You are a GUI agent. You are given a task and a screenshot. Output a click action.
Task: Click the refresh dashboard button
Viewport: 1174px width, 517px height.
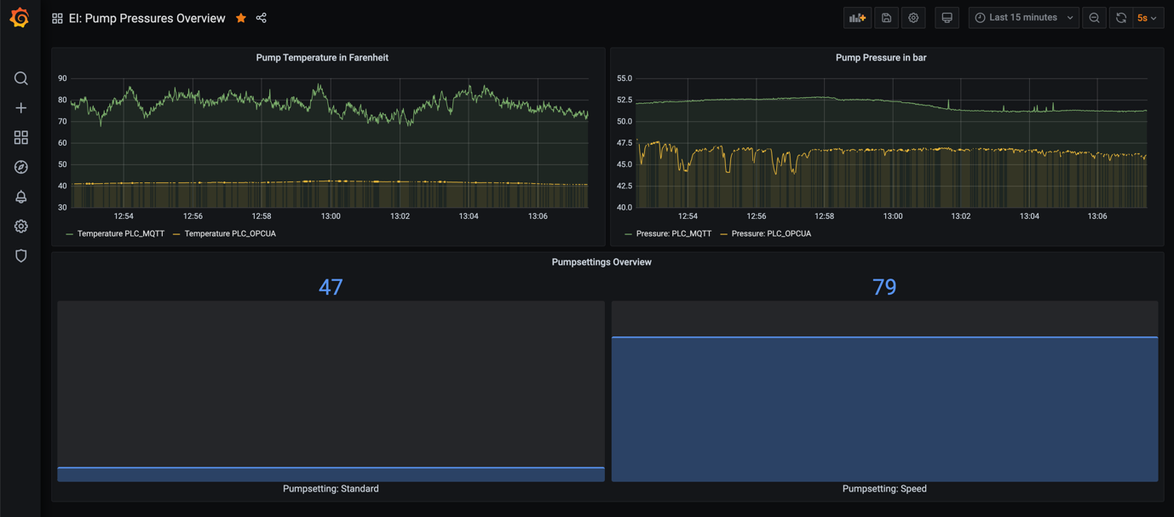(1120, 17)
